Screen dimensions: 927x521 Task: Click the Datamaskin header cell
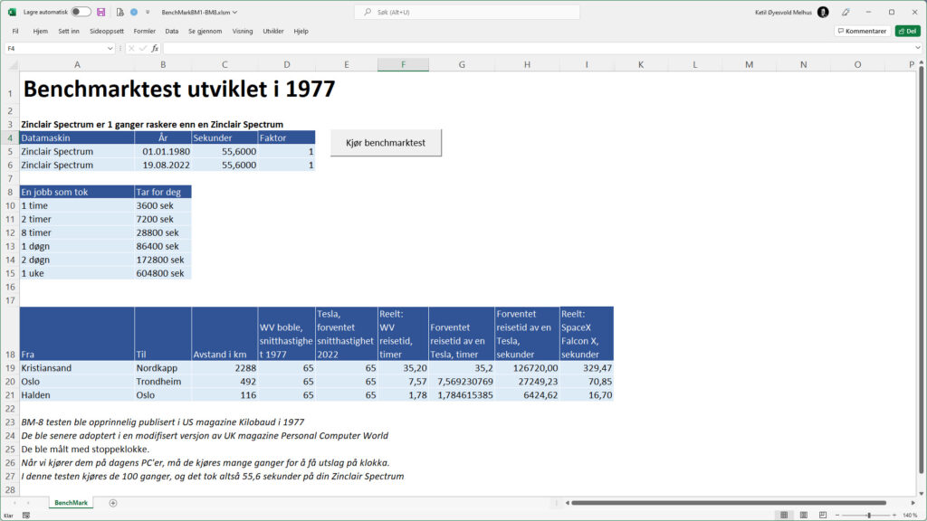click(77, 137)
